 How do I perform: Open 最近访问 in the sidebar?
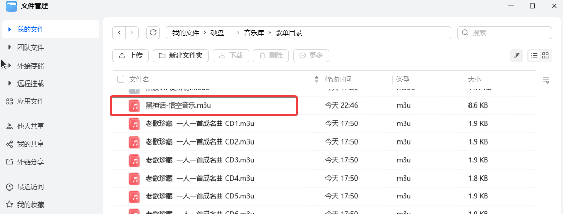31,187
